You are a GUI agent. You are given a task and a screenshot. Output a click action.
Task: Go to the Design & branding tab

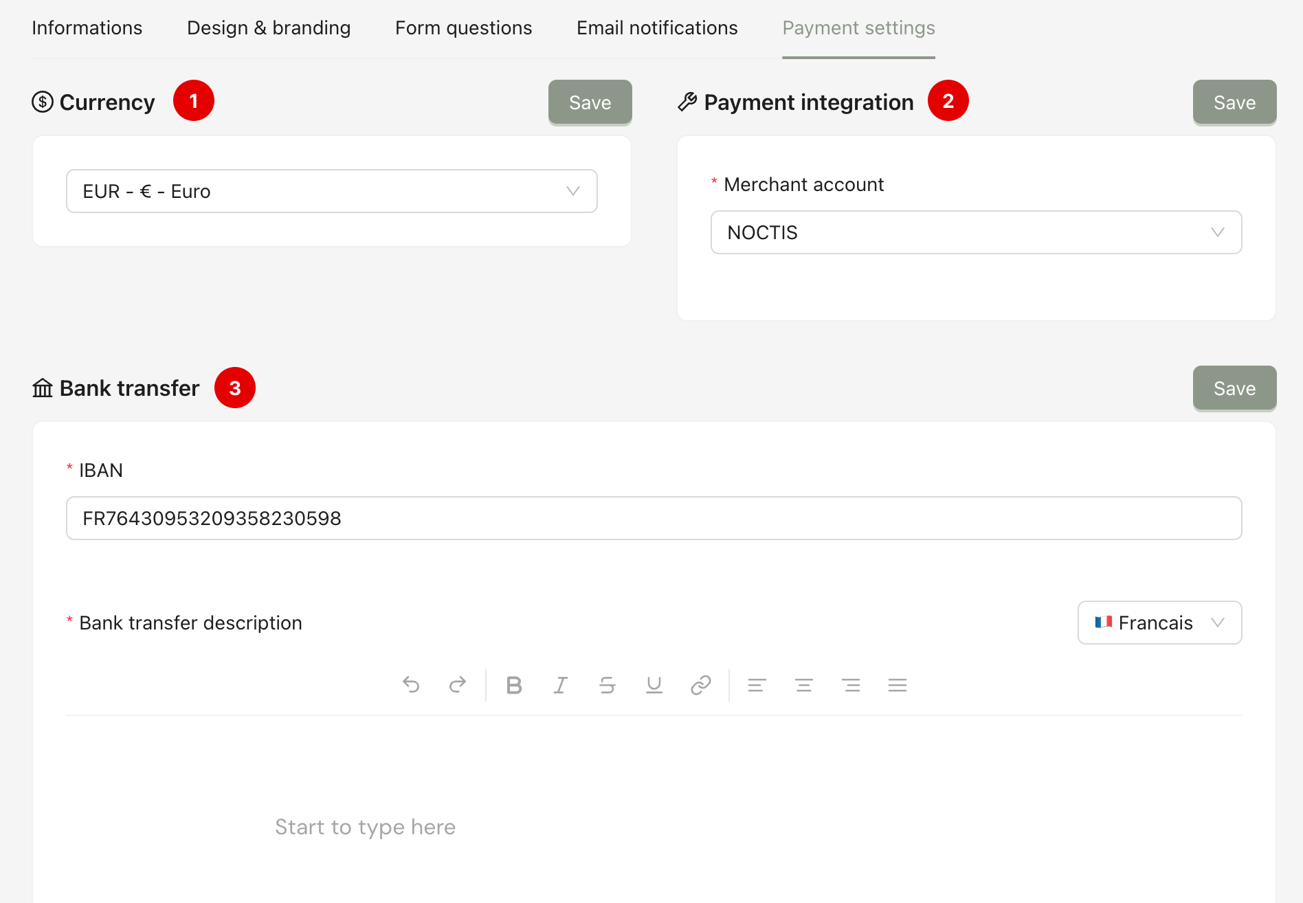coord(269,28)
